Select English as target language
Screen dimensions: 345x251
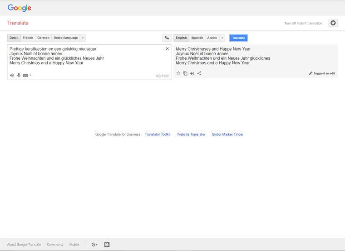tap(181, 38)
